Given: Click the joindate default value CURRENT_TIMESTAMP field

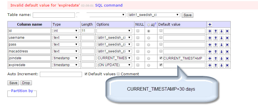Looking at the screenshot, I should coord(184,58).
